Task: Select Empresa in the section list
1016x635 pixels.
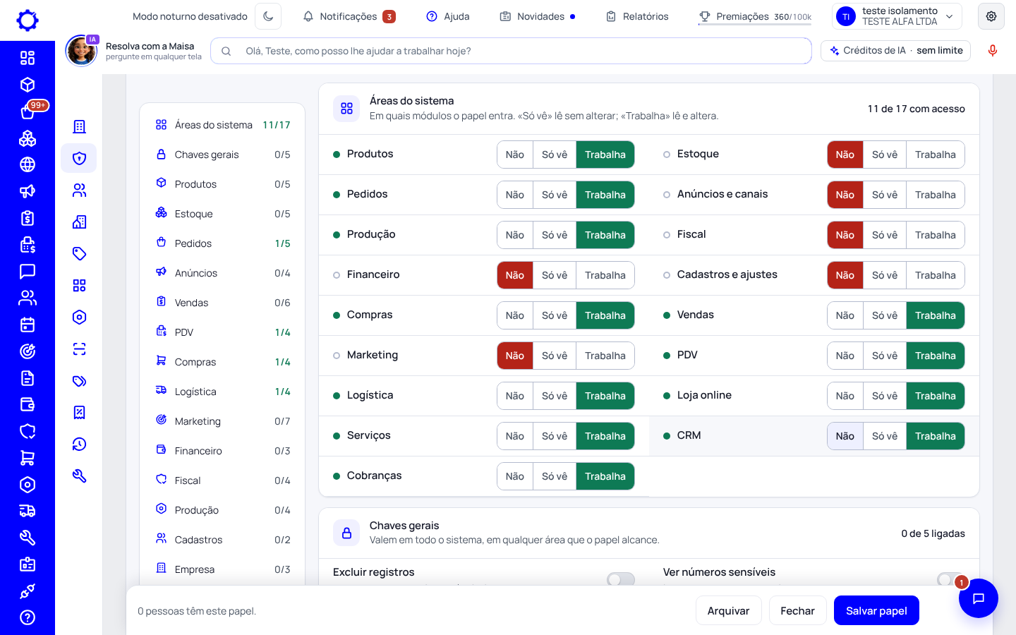Action: coord(223,569)
